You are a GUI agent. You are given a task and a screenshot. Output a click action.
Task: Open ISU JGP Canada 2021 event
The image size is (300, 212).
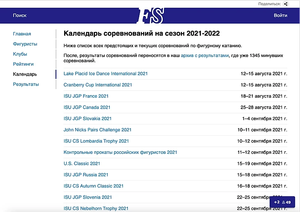[87, 107]
